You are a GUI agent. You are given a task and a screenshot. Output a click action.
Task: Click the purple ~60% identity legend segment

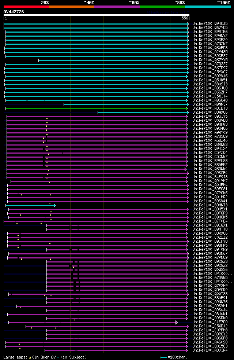click(117, 7)
